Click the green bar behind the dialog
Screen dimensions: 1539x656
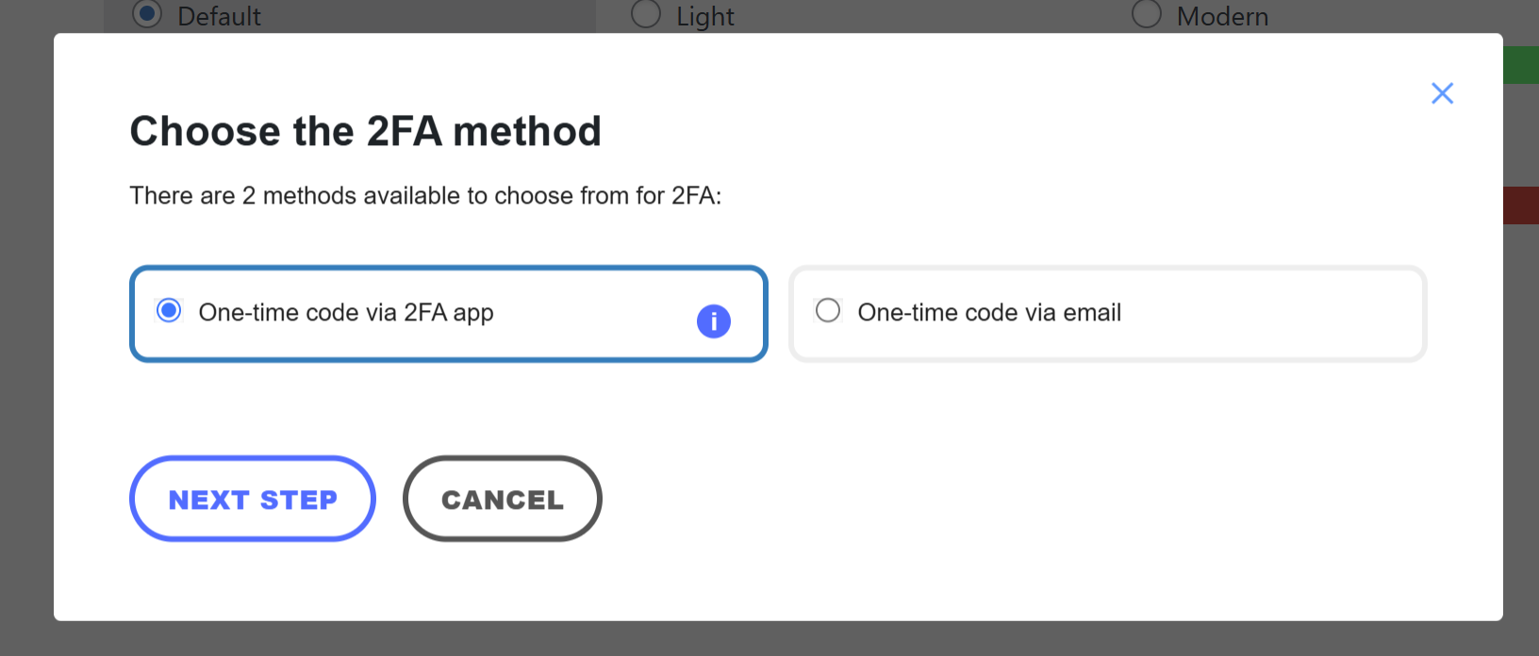click(x=1521, y=65)
